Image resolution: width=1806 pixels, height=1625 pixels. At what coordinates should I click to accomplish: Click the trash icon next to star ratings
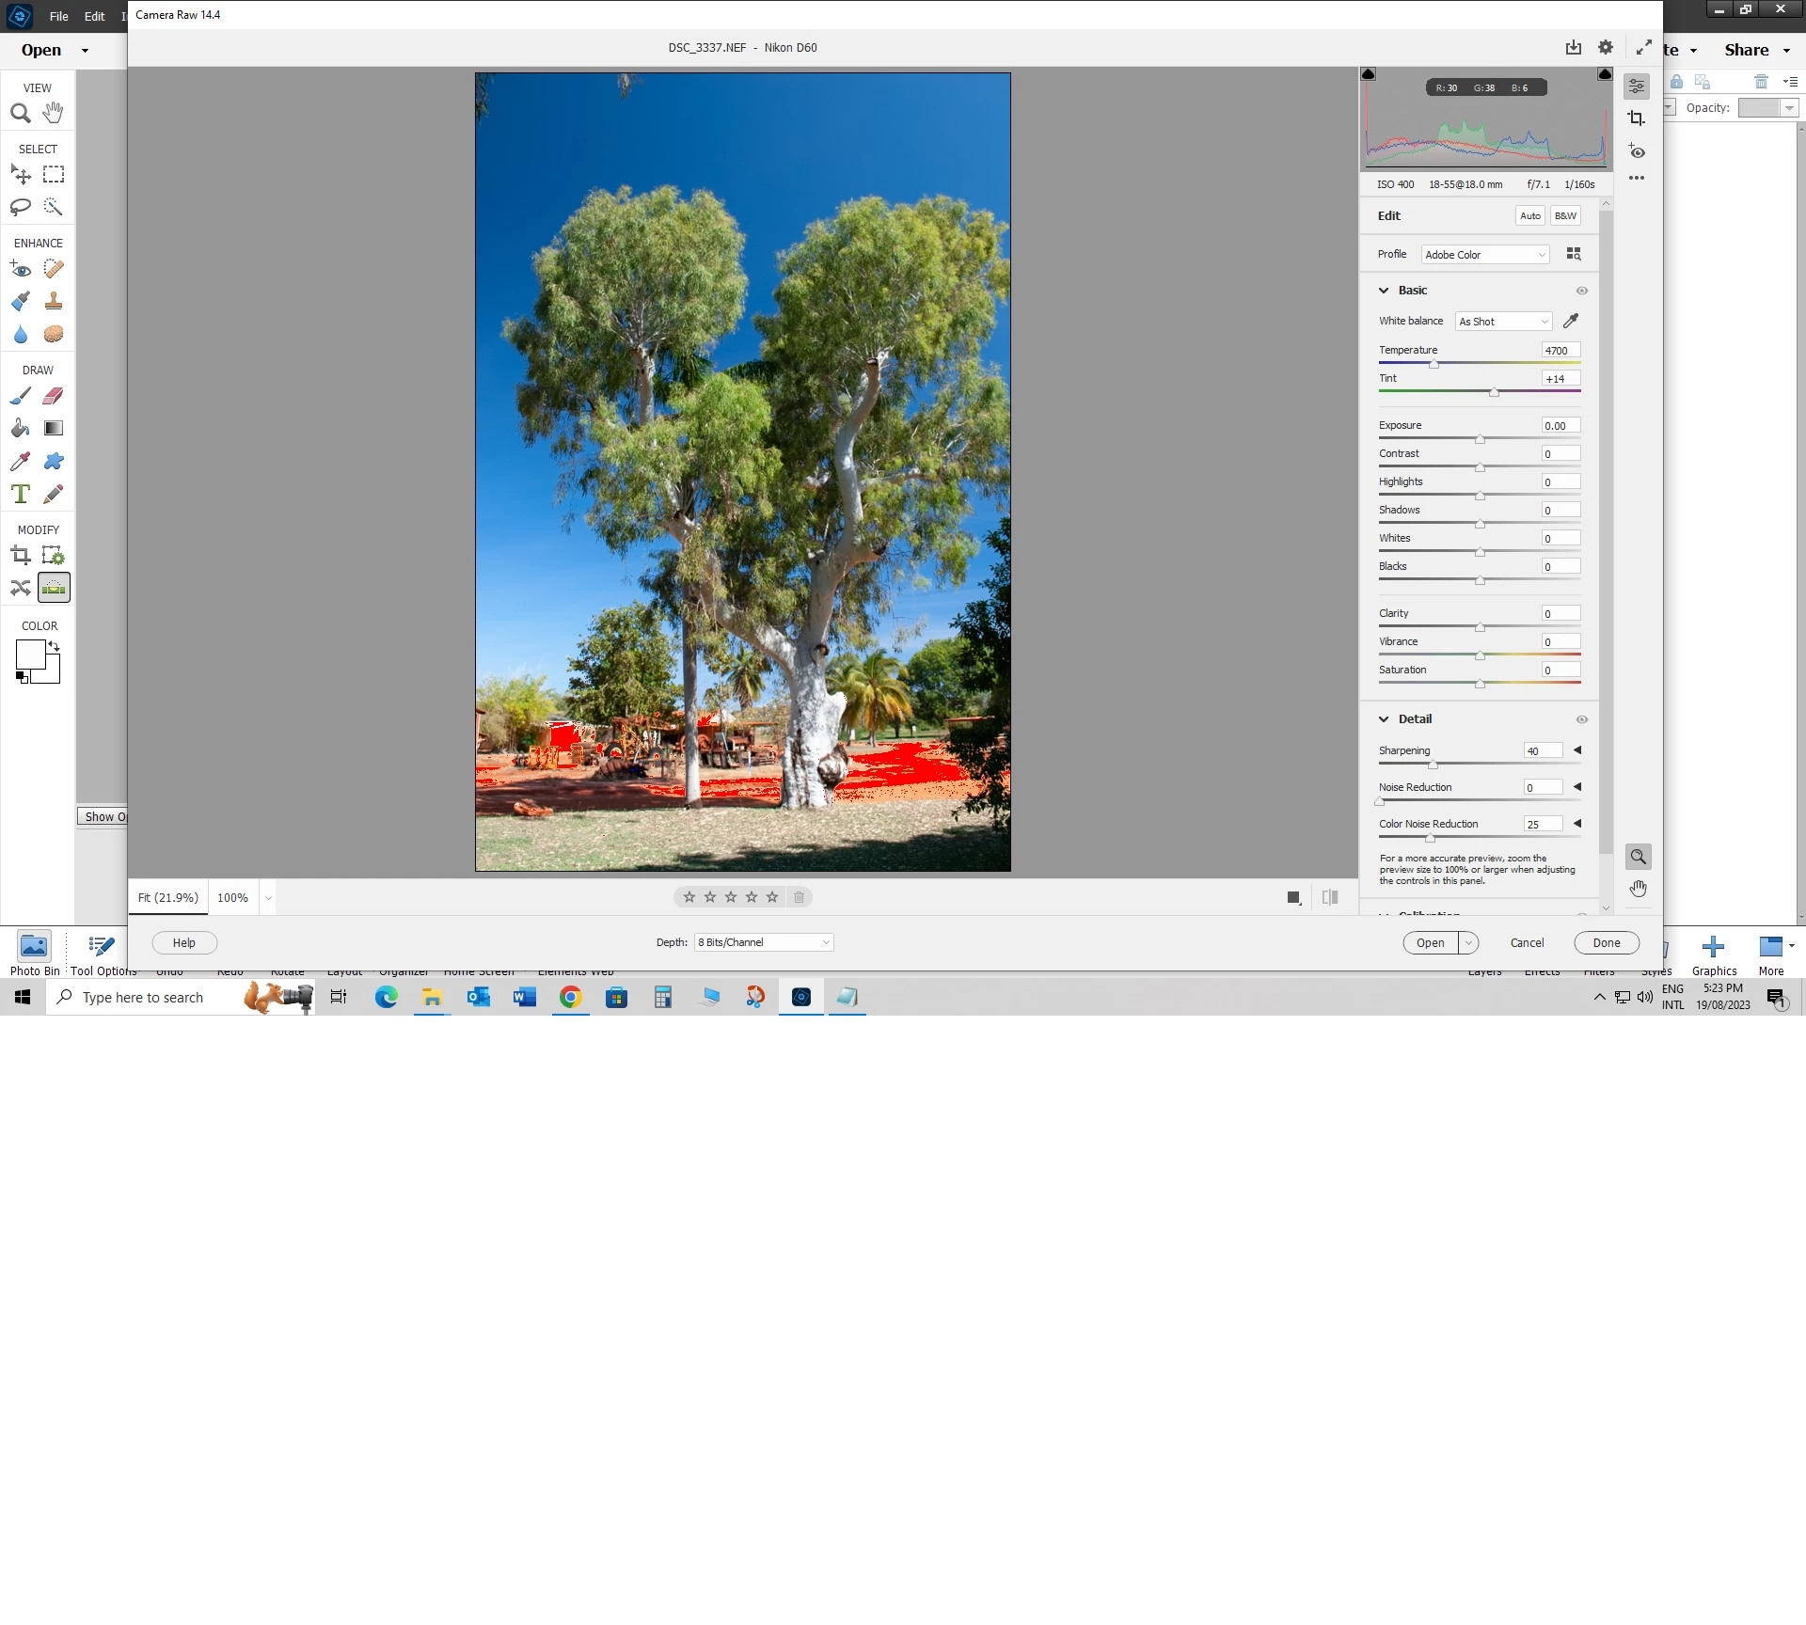tap(799, 897)
